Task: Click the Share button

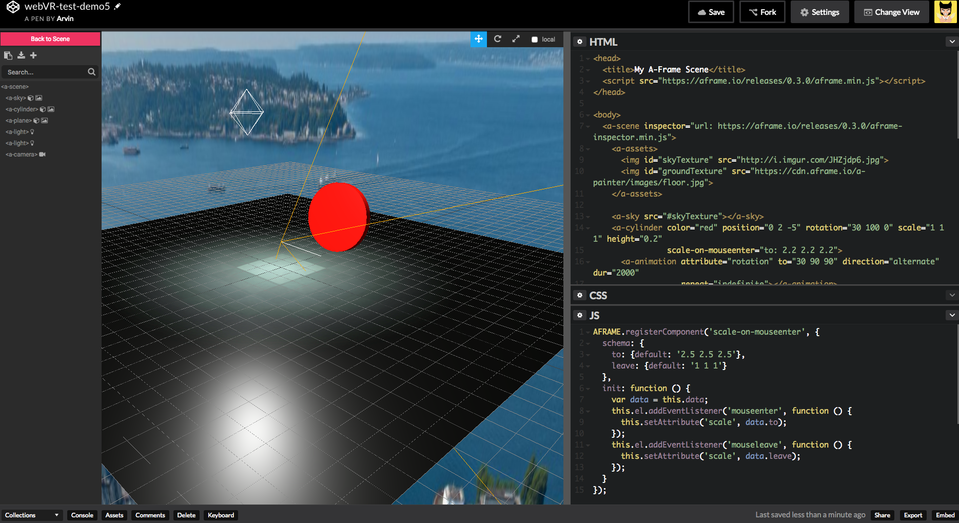Action: (882, 515)
